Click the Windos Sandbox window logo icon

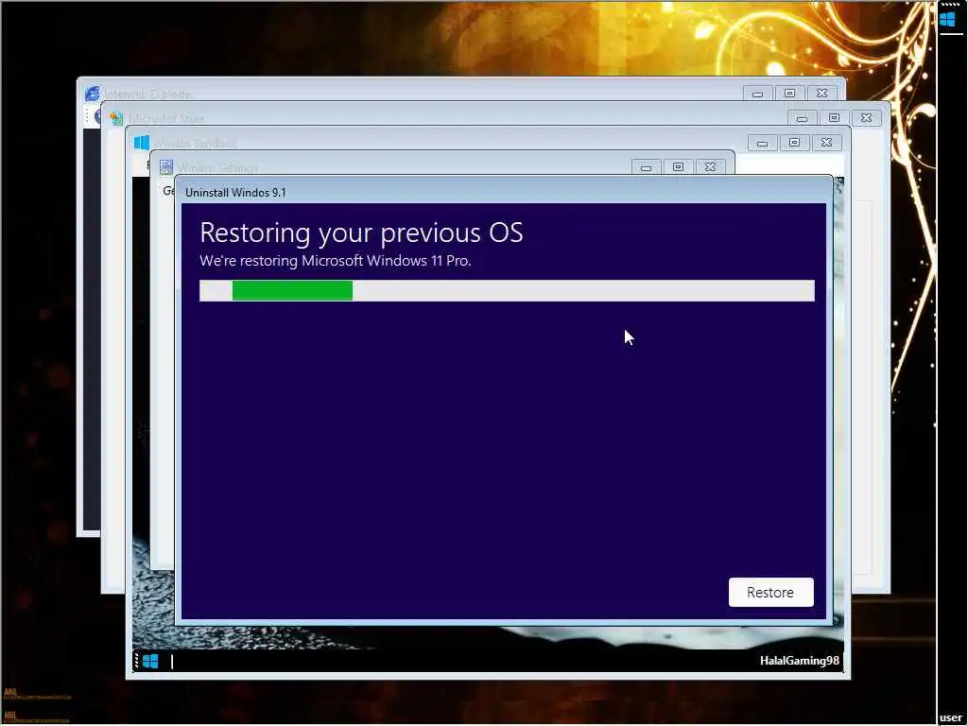[x=142, y=143]
